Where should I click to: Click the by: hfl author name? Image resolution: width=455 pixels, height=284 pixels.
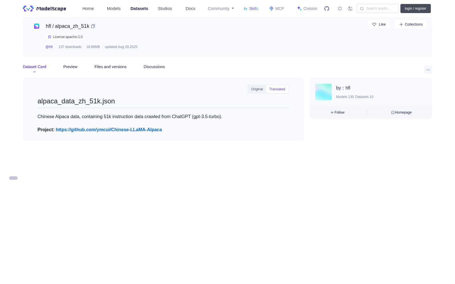click(343, 88)
